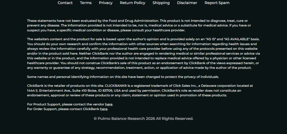Image resolution: width=287 pixels, height=134 pixels.
Task: Click the names-changed privacy sentence
Action: click(x=123, y=77)
